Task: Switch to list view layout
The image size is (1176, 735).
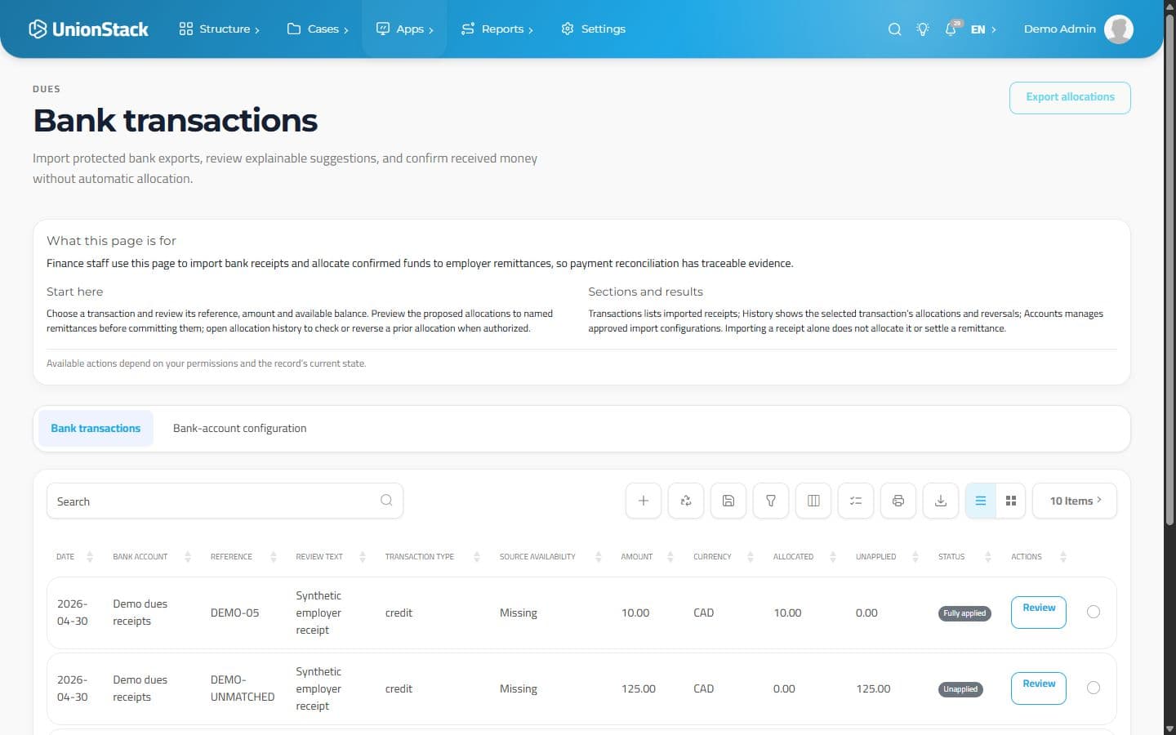Action: tap(980, 501)
